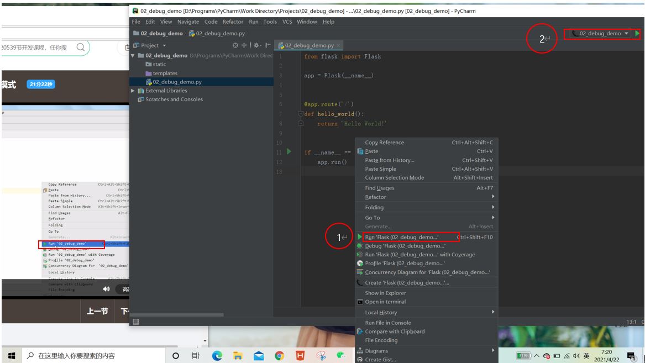Choose Compare with Clipboard
The height and width of the screenshot is (363, 645).
[427, 332]
